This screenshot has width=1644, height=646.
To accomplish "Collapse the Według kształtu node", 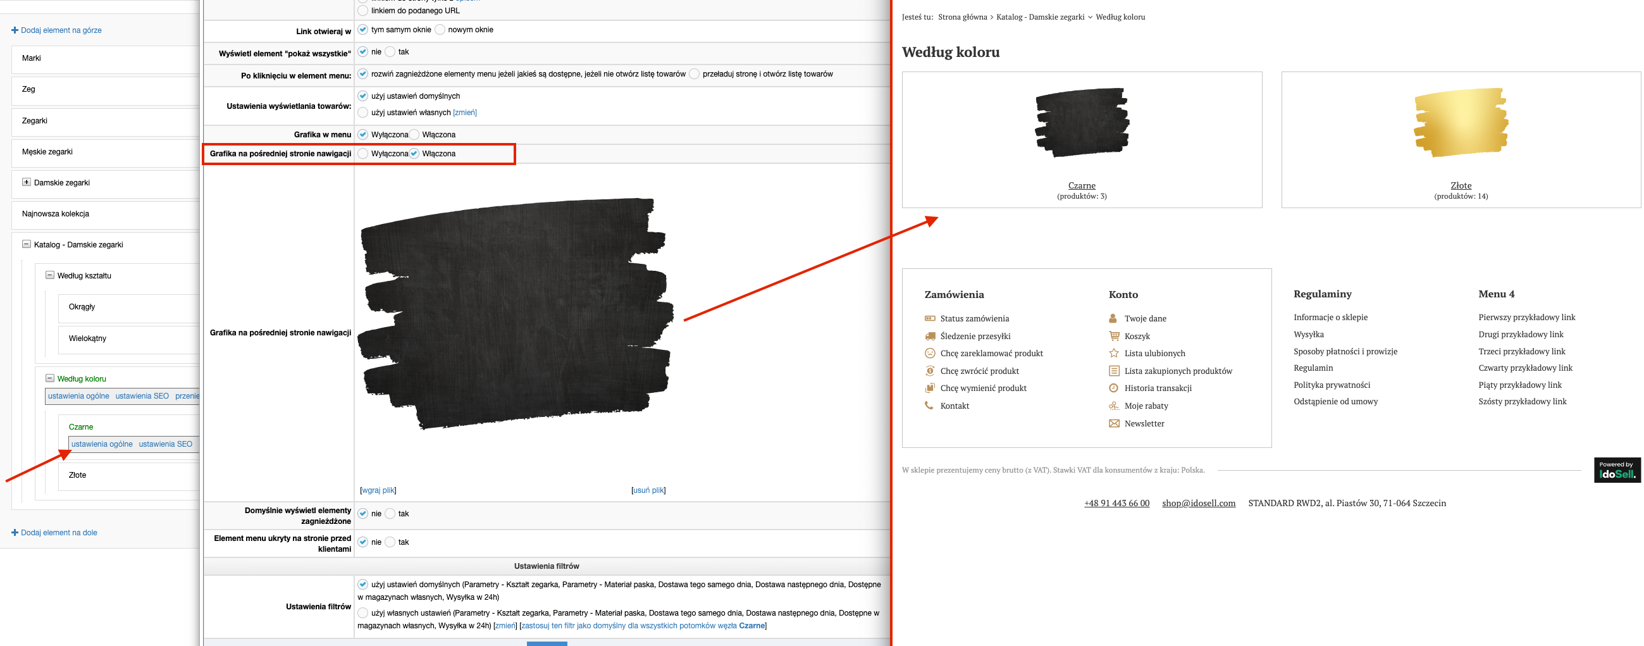I will point(50,275).
